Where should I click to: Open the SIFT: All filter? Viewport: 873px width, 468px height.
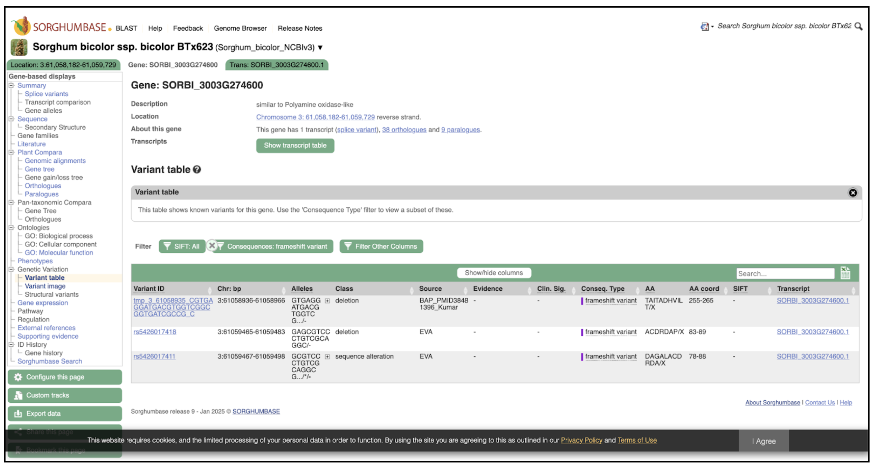[x=182, y=246]
